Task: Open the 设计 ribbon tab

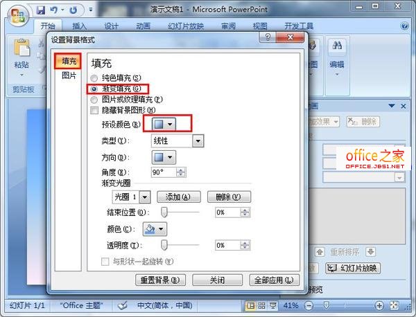Action: (x=111, y=26)
